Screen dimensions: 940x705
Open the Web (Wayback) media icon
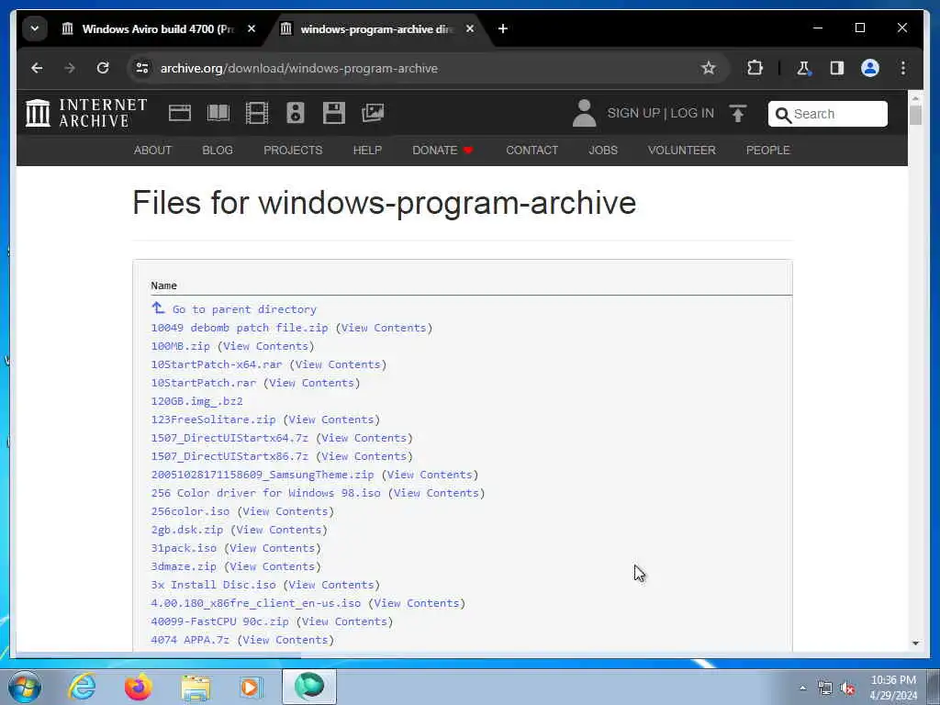pyautogui.click(x=180, y=113)
